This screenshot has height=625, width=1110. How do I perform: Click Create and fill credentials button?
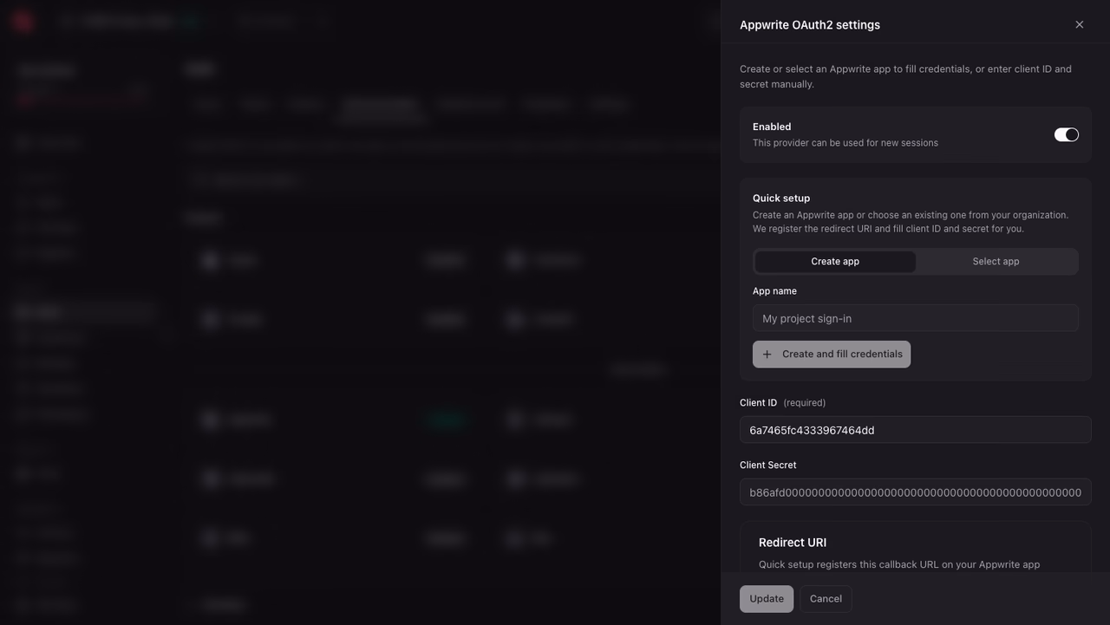tap(832, 354)
